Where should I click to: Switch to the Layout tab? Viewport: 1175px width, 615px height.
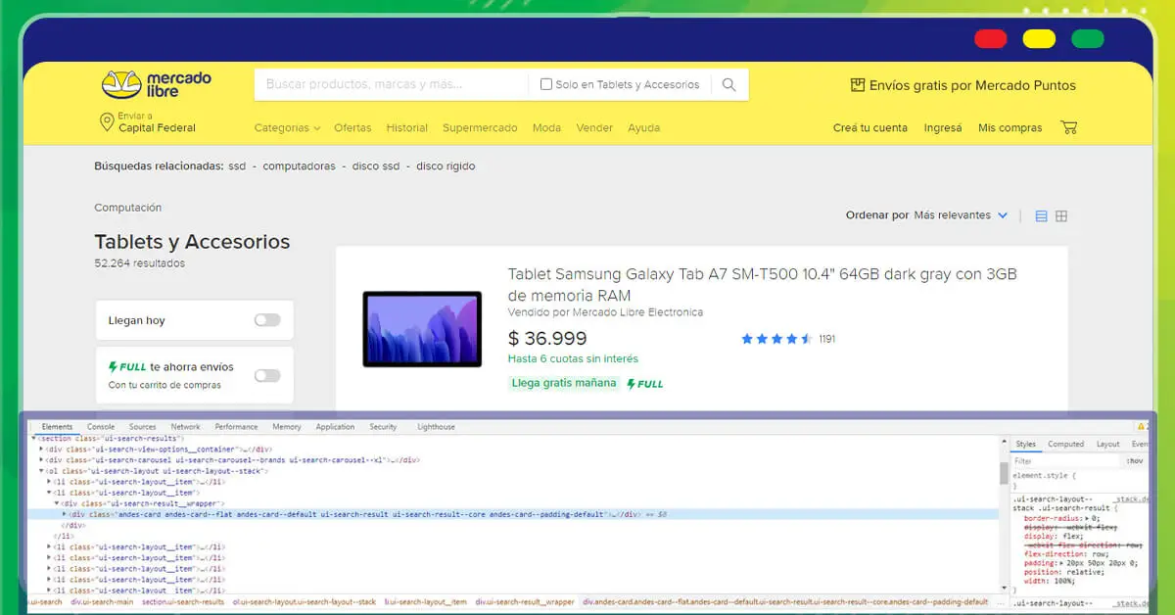click(x=1107, y=445)
